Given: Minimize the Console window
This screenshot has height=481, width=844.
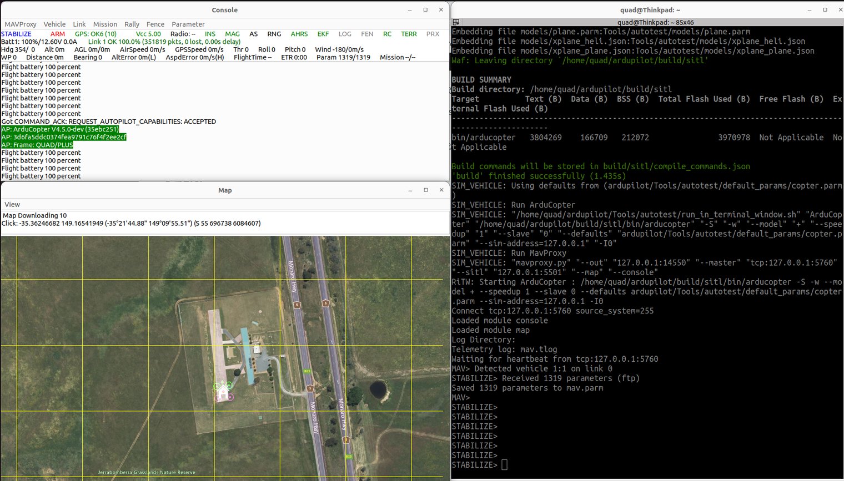Looking at the screenshot, I should pyautogui.click(x=410, y=10).
